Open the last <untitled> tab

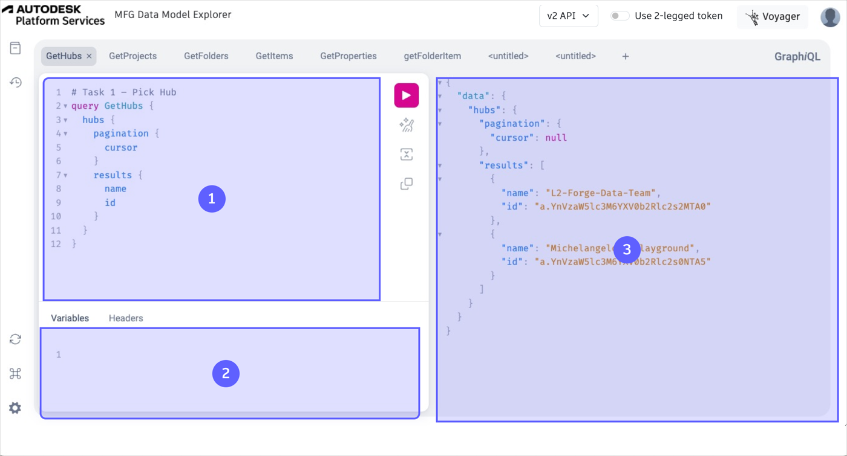575,56
